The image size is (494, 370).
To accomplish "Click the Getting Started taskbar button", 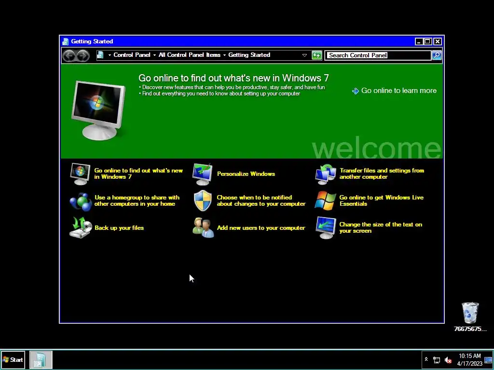I will 41,359.
